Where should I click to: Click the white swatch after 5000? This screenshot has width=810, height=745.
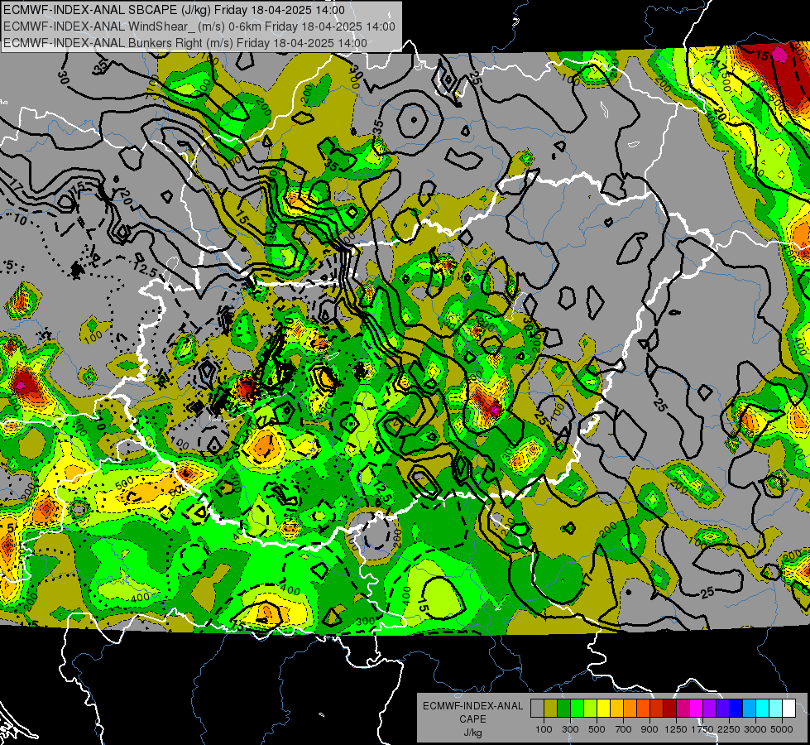tap(788, 709)
